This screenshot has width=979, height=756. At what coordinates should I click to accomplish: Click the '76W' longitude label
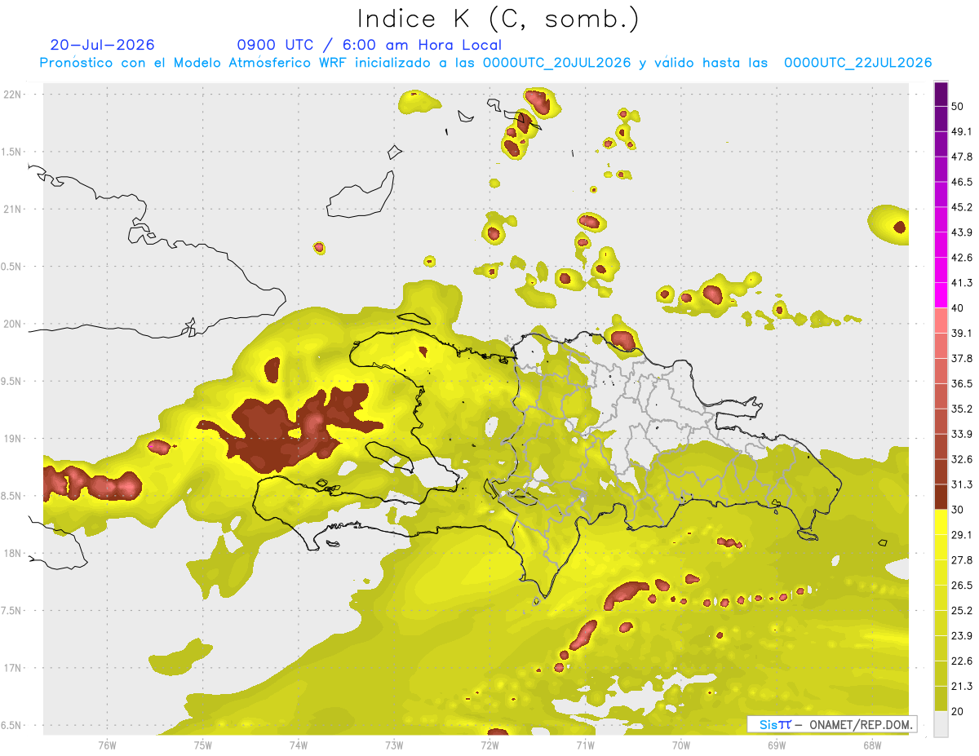click(107, 745)
